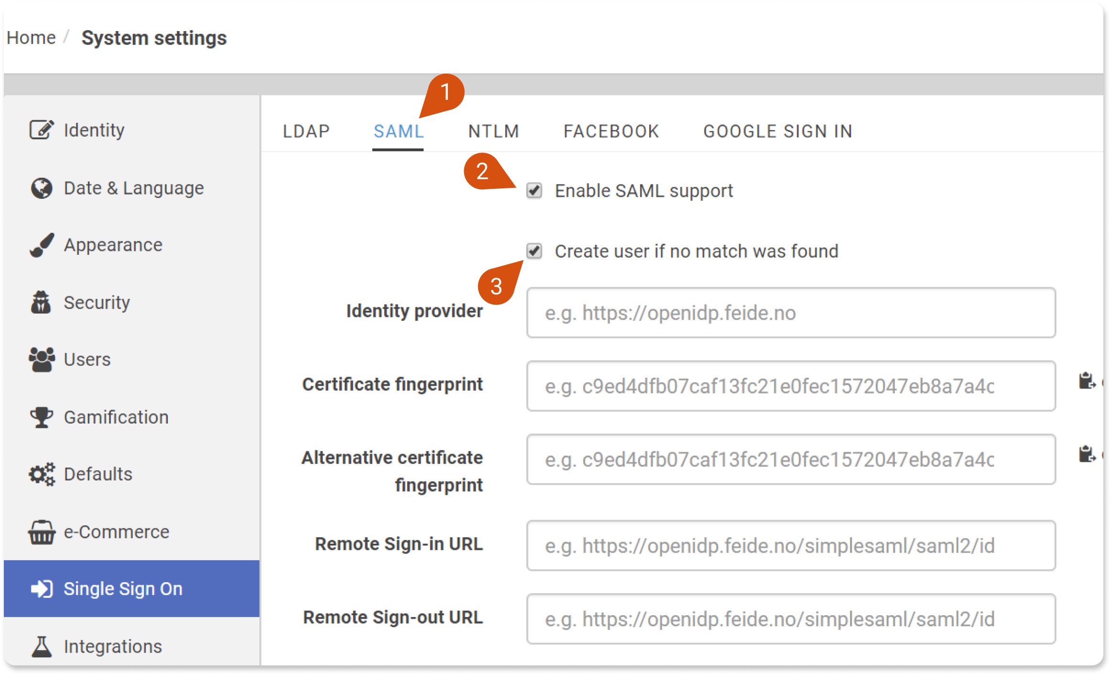Open Users settings section
Screen dimensions: 1111x675
(131, 359)
